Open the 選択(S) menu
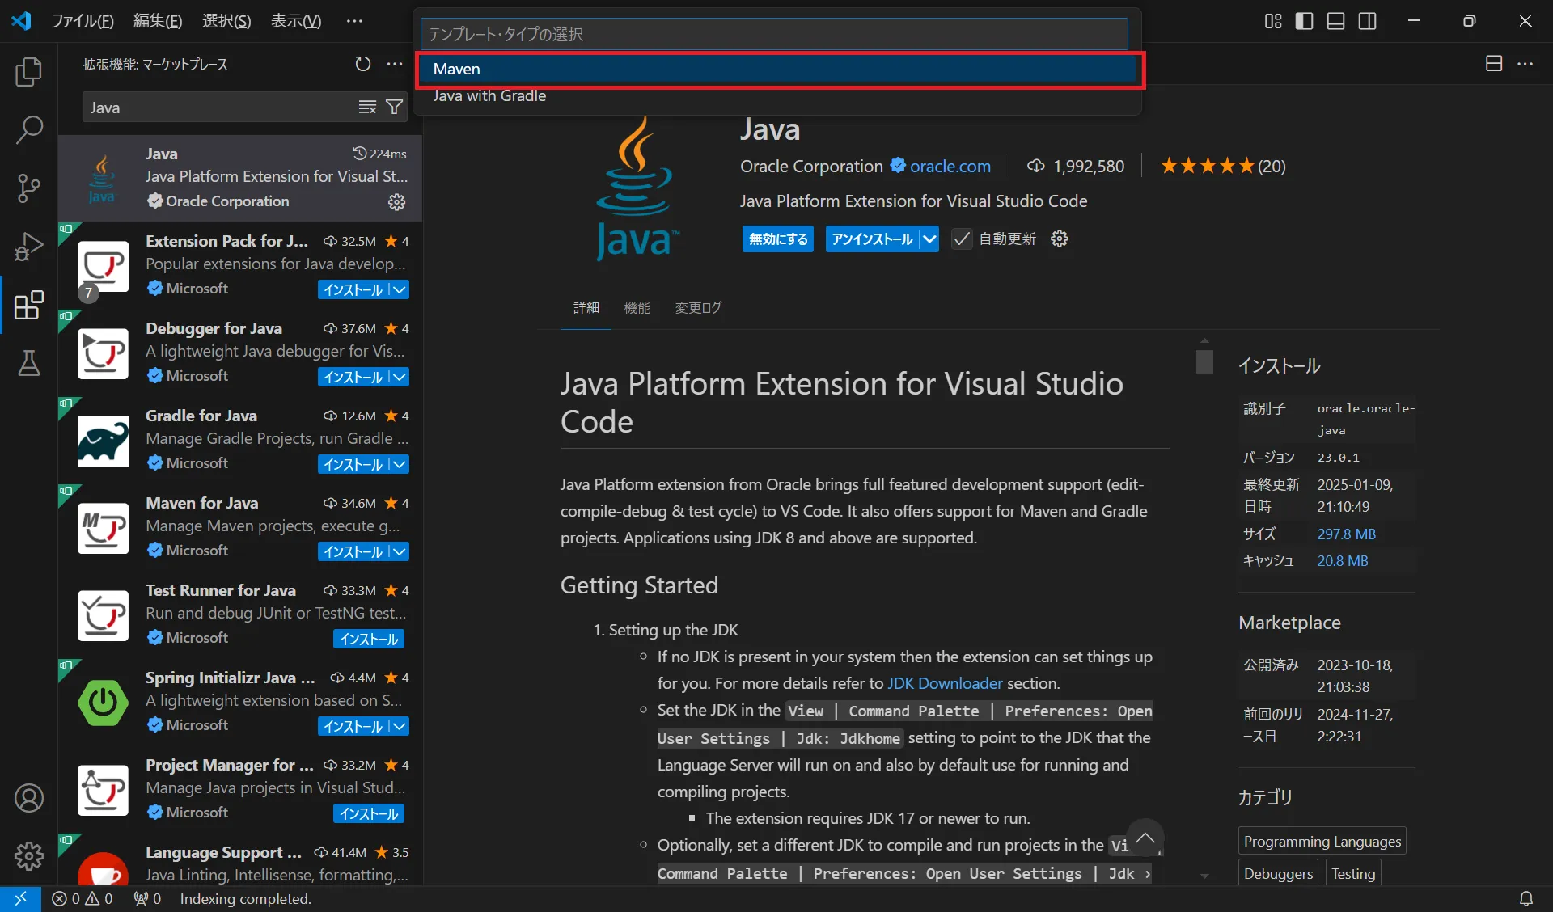 point(226,21)
